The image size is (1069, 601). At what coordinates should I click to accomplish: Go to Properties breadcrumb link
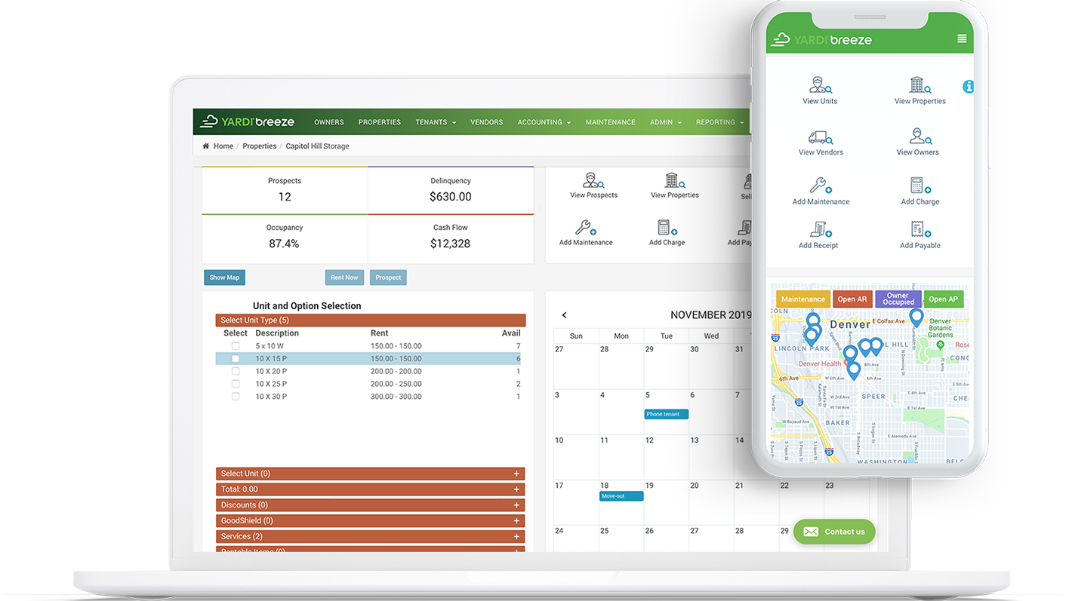click(x=260, y=146)
